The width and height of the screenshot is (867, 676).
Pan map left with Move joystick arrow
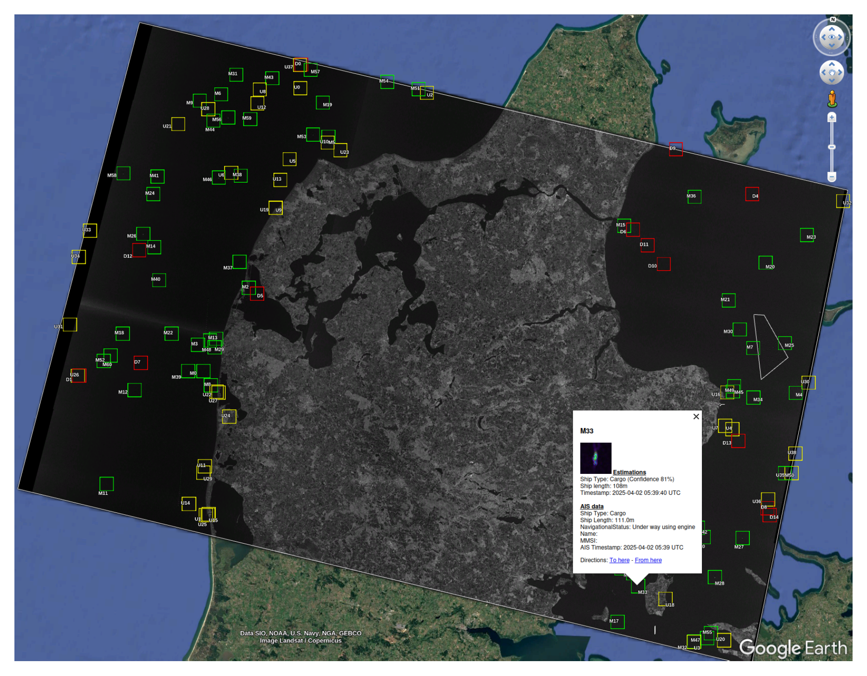[x=824, y=72]
